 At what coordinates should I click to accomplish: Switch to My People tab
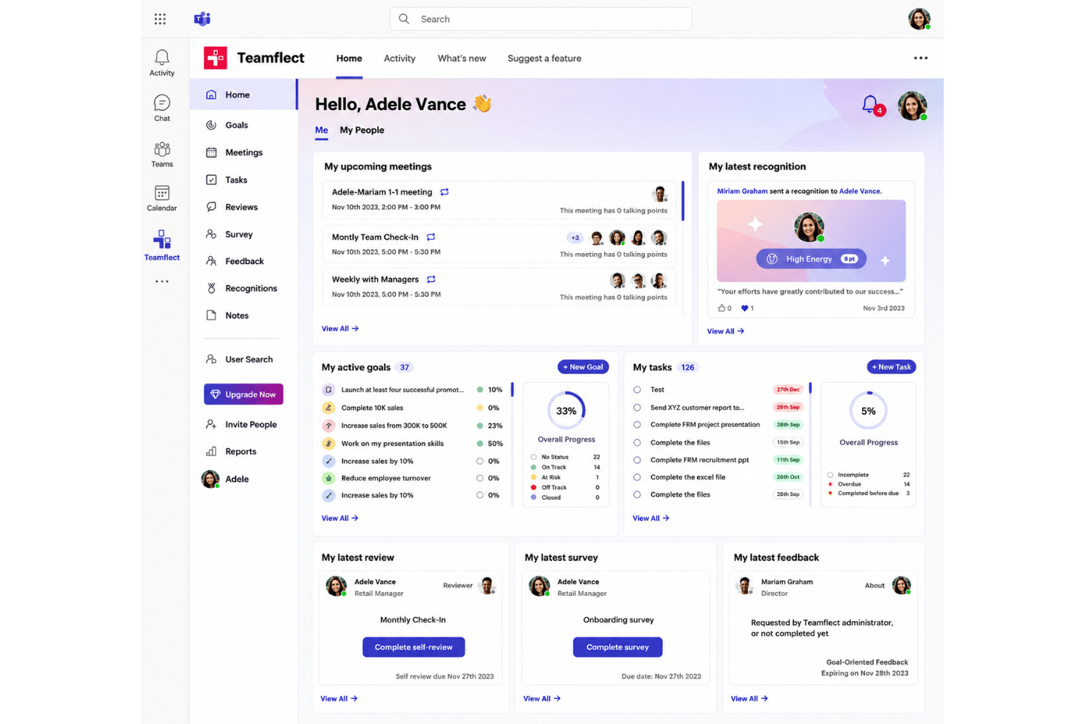click(x=362, y=130)
